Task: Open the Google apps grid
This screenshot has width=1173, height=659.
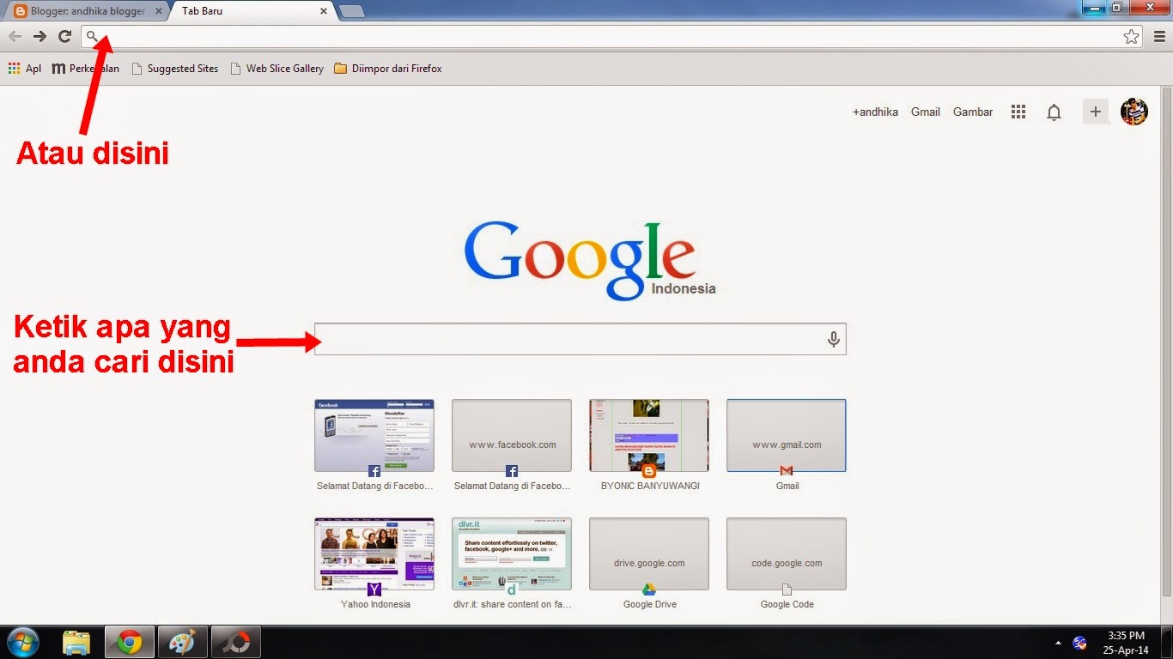Action: tap(1018, 112)
